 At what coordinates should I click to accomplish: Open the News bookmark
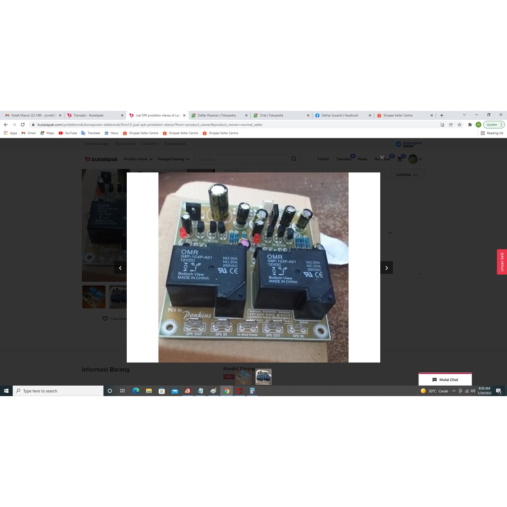coord(111,133)
